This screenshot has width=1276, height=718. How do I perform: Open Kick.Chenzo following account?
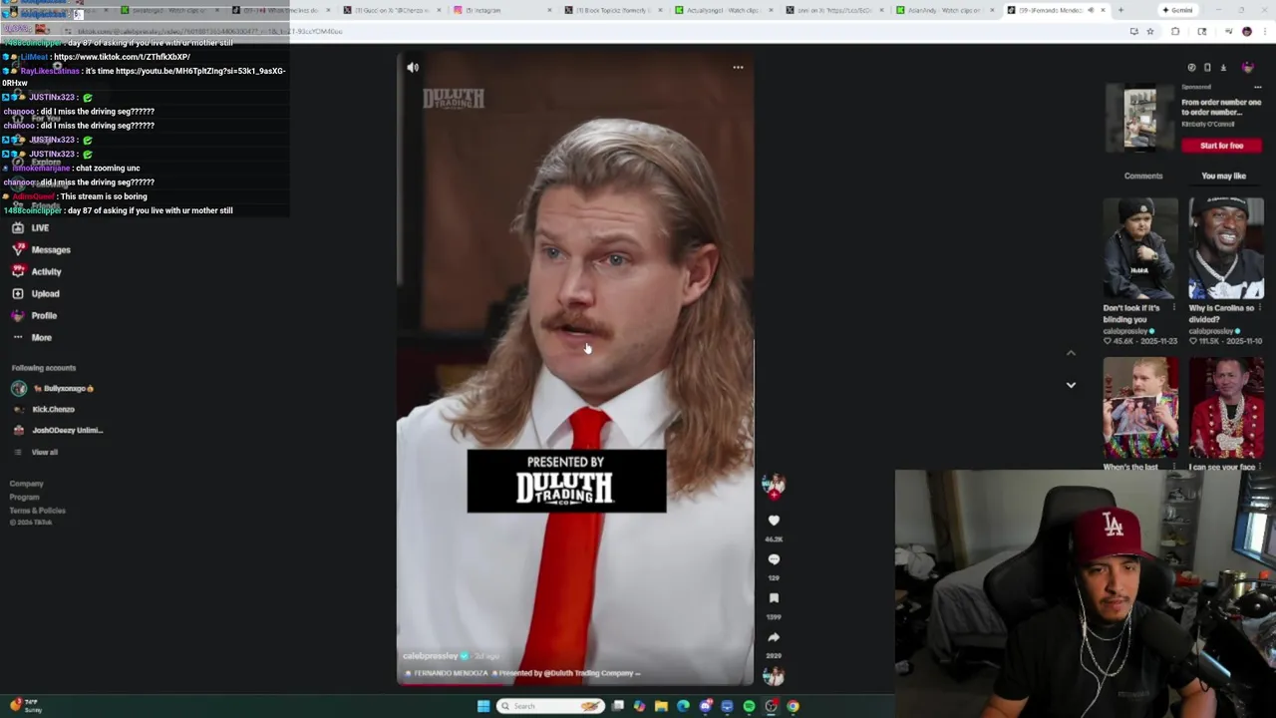coord(44,409)
